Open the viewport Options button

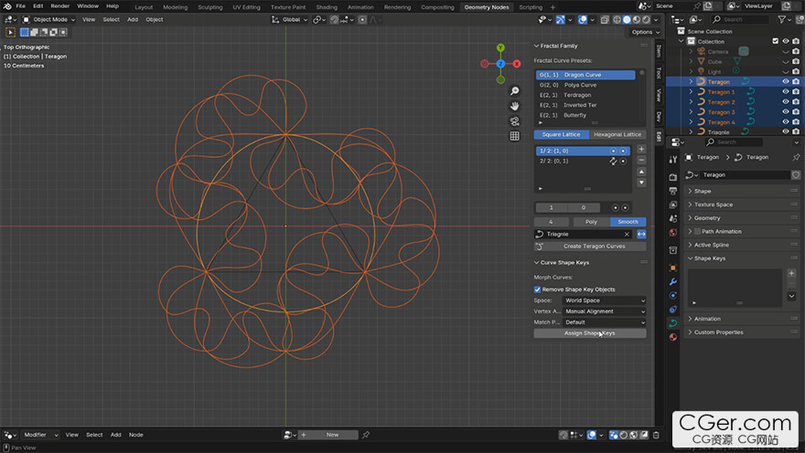(645, 32)
